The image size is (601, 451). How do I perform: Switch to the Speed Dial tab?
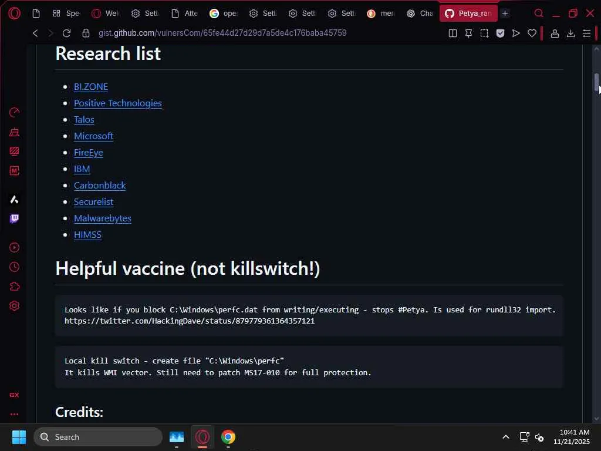click(x=66, y=14)
